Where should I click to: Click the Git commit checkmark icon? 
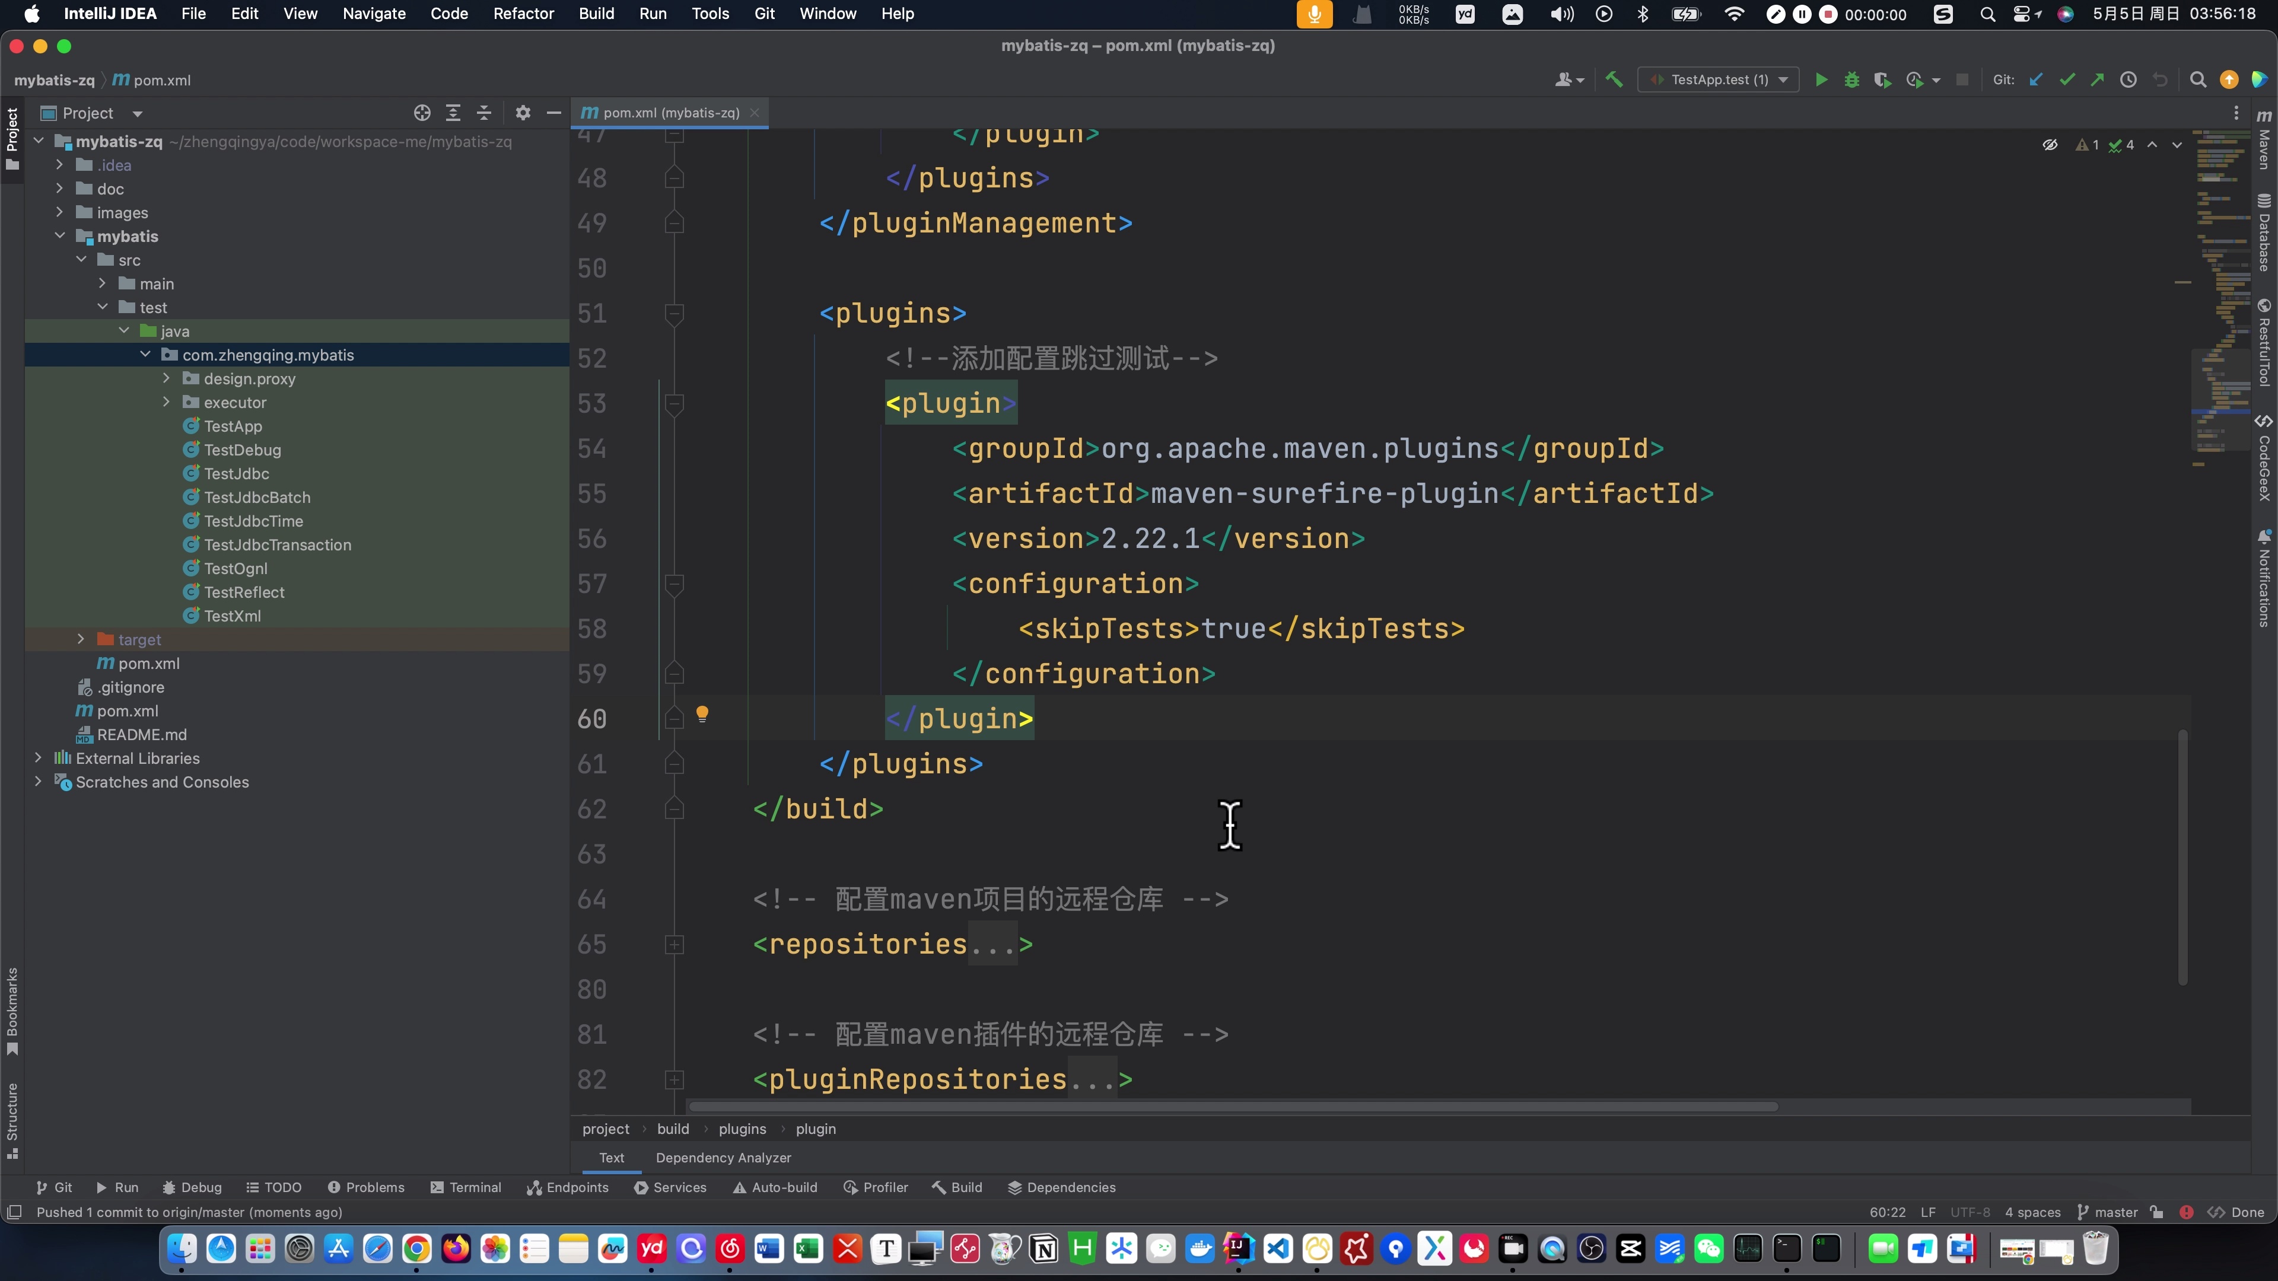point(2067,79)
